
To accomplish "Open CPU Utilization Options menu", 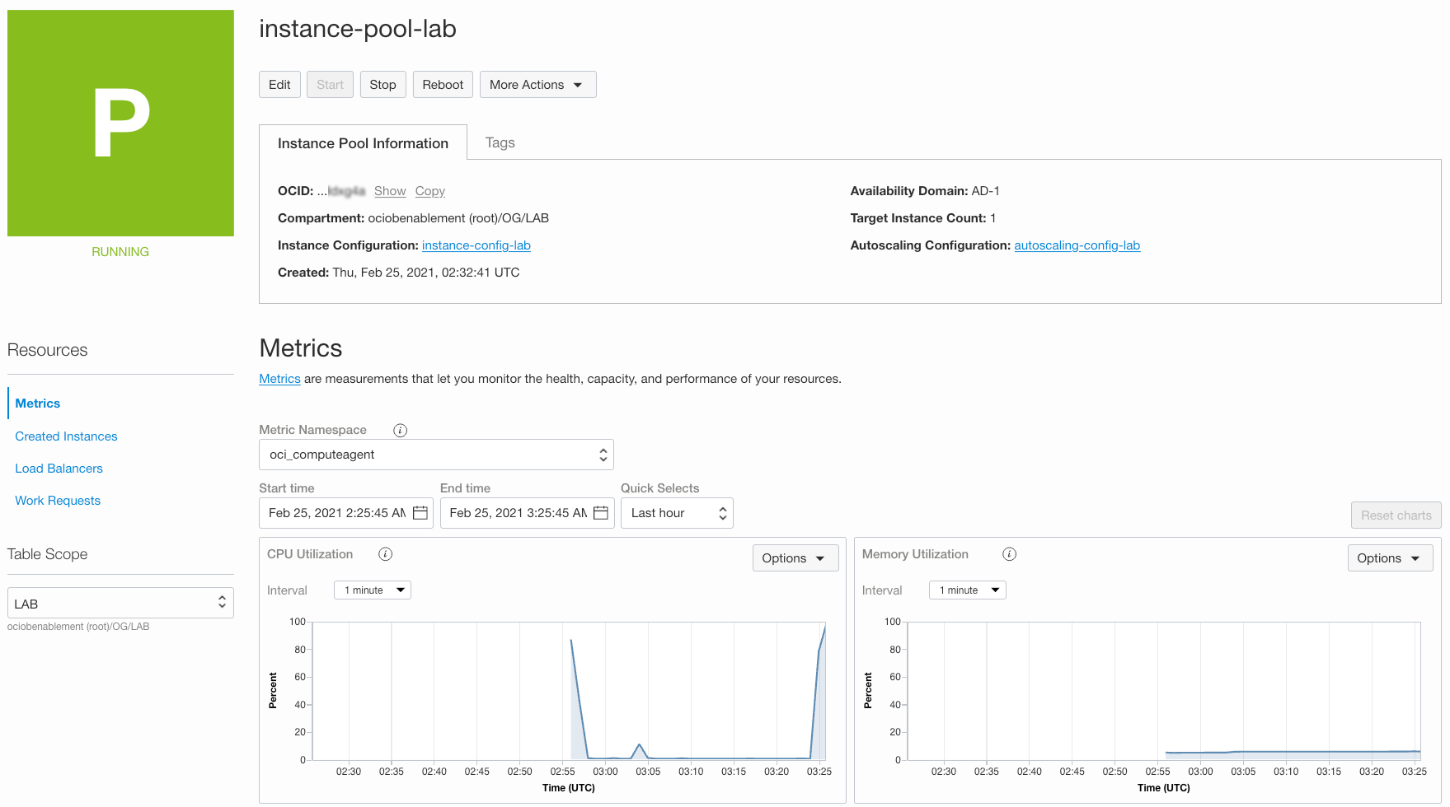I will point(795,558).
